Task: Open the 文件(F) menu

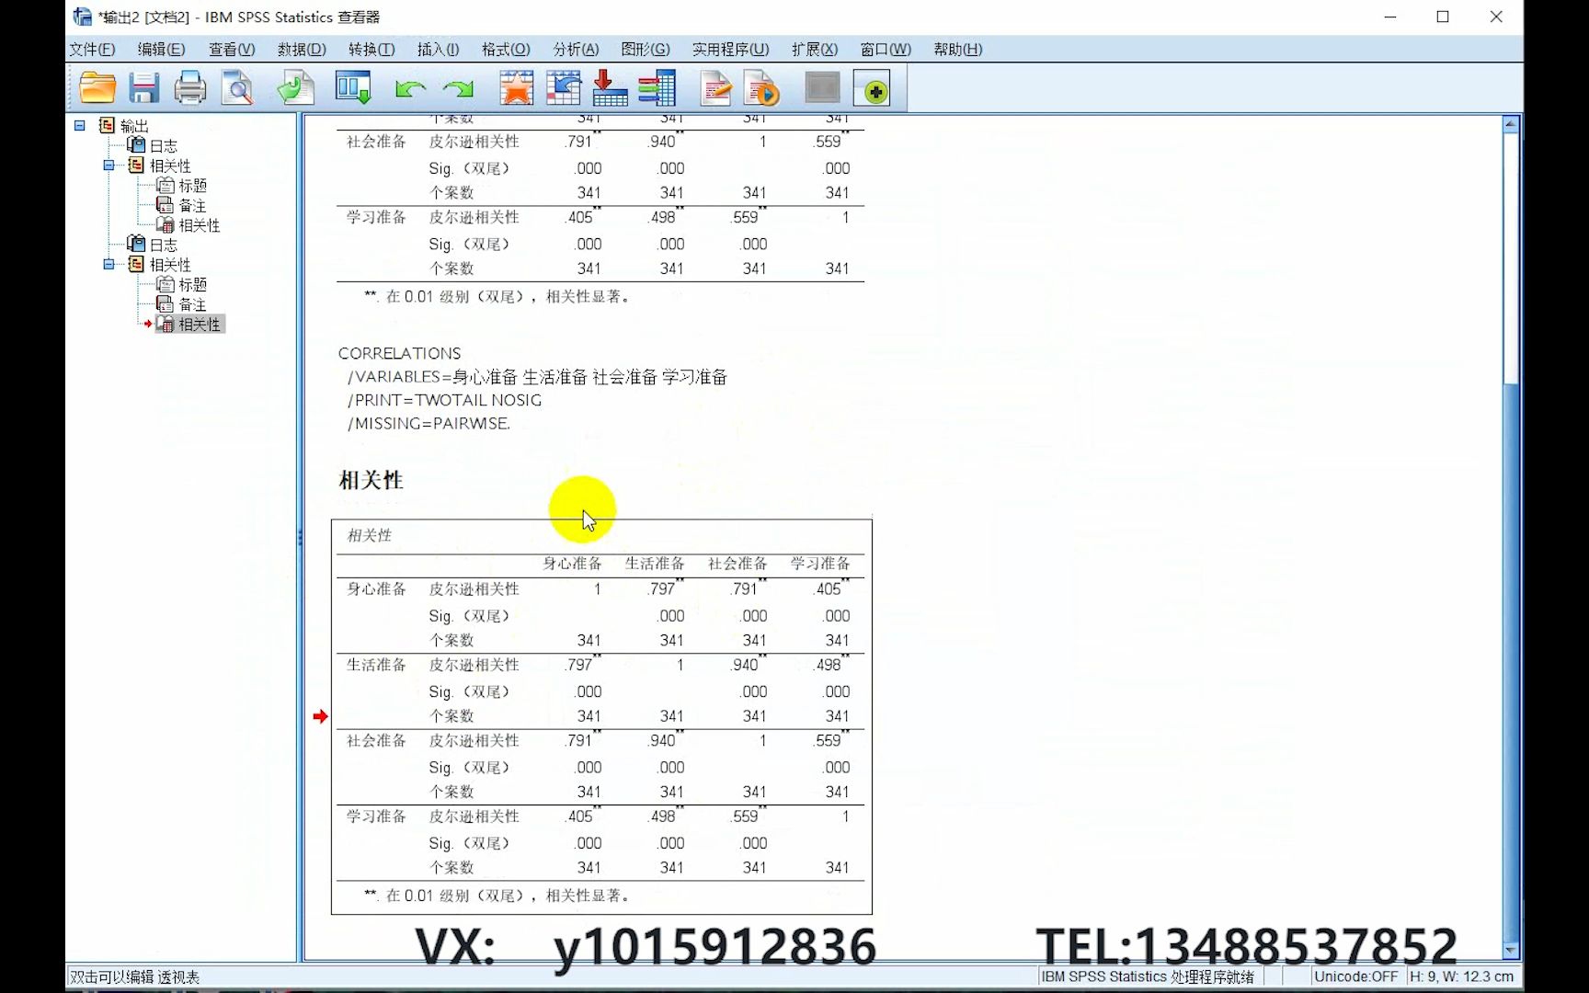Action: coord(92,50)
